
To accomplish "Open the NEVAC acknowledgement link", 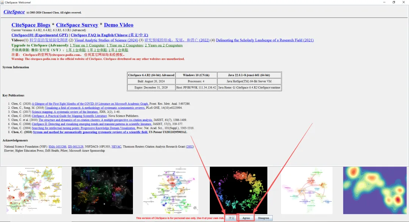I will click(116, 147).
